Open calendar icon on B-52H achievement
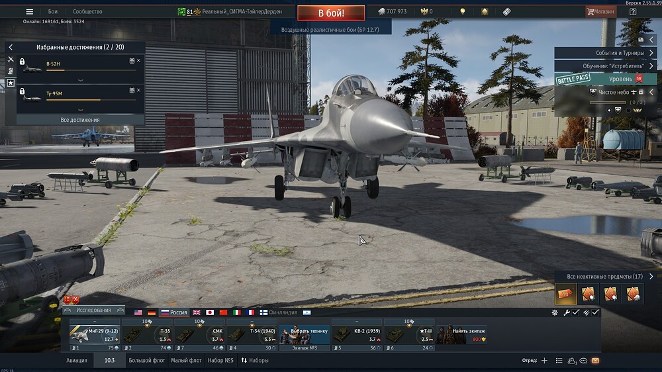 tap(132, 61)
